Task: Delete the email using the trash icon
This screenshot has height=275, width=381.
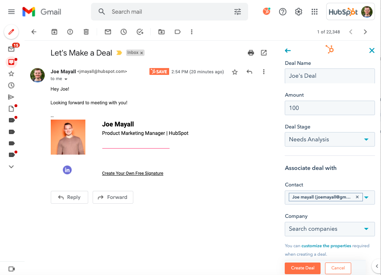Action: pos(86,32)
